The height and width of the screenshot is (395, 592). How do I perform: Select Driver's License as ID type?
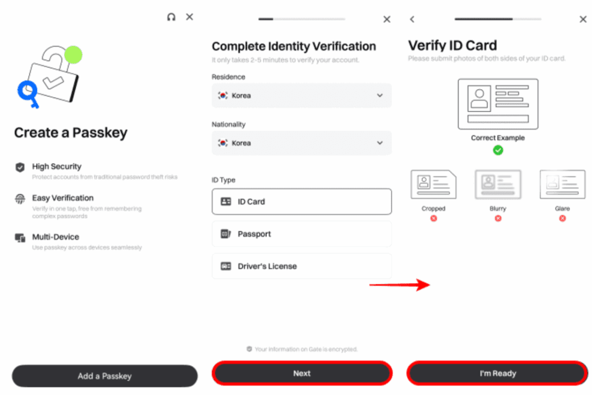(301, 267)
